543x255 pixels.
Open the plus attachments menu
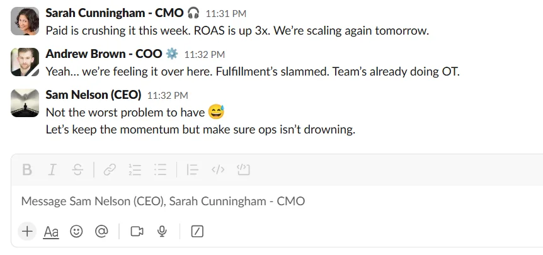[27, 231]
